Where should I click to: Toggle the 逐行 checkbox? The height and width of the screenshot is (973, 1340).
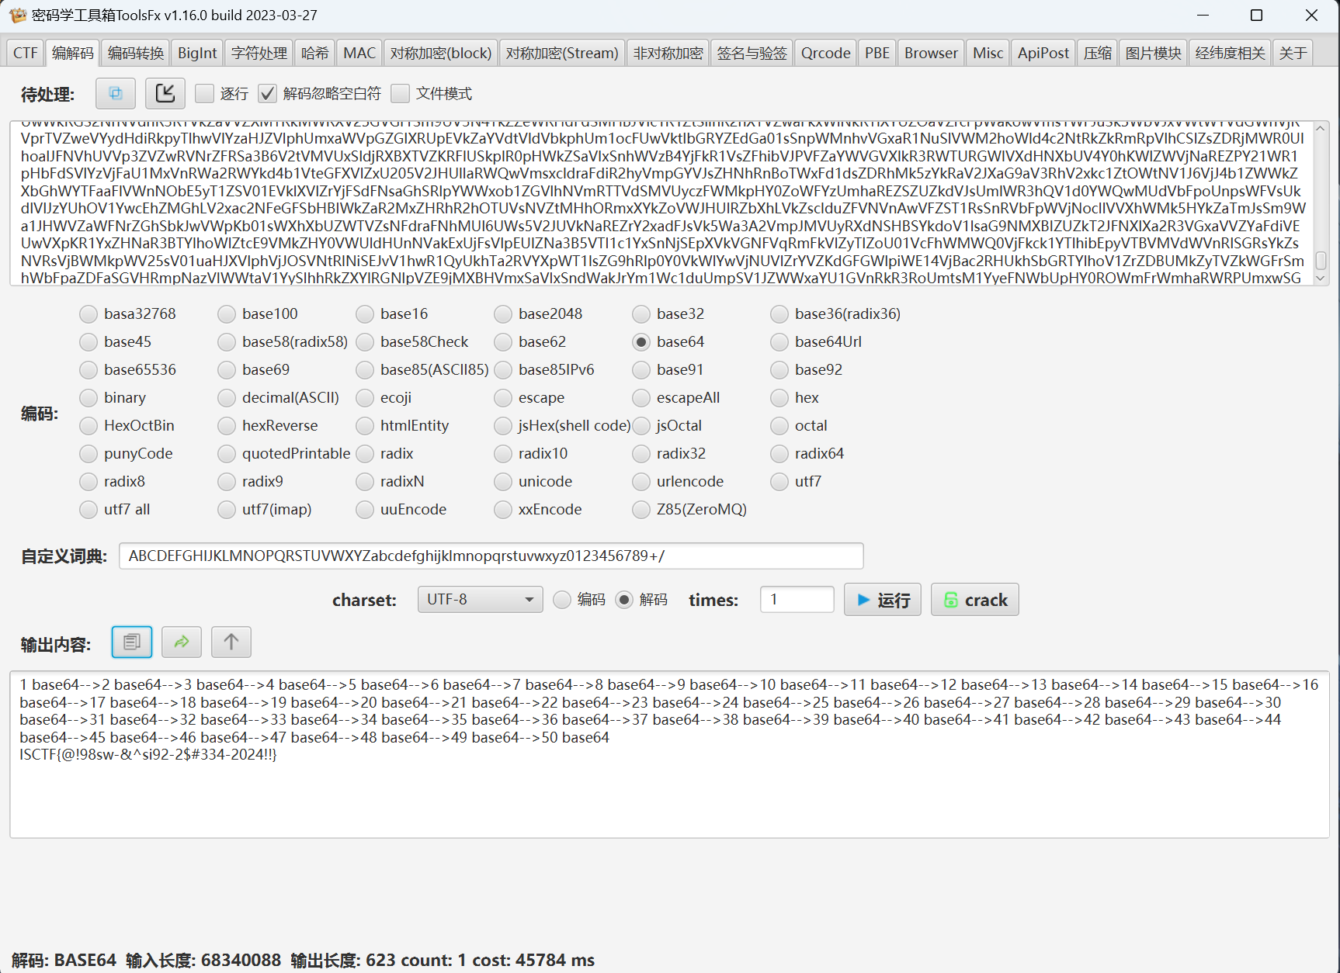pyautogui.click(x=204, y=94)
